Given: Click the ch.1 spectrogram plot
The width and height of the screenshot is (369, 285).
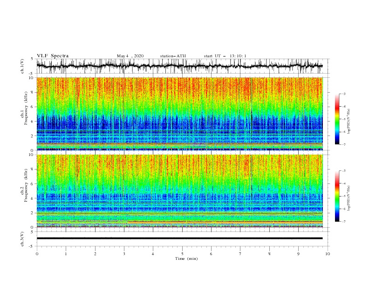Looking at the screenshot, I should click(x=179, y=114).
